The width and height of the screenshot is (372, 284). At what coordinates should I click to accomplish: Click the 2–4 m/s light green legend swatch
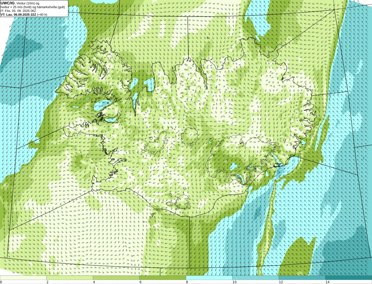coord(70,278)
